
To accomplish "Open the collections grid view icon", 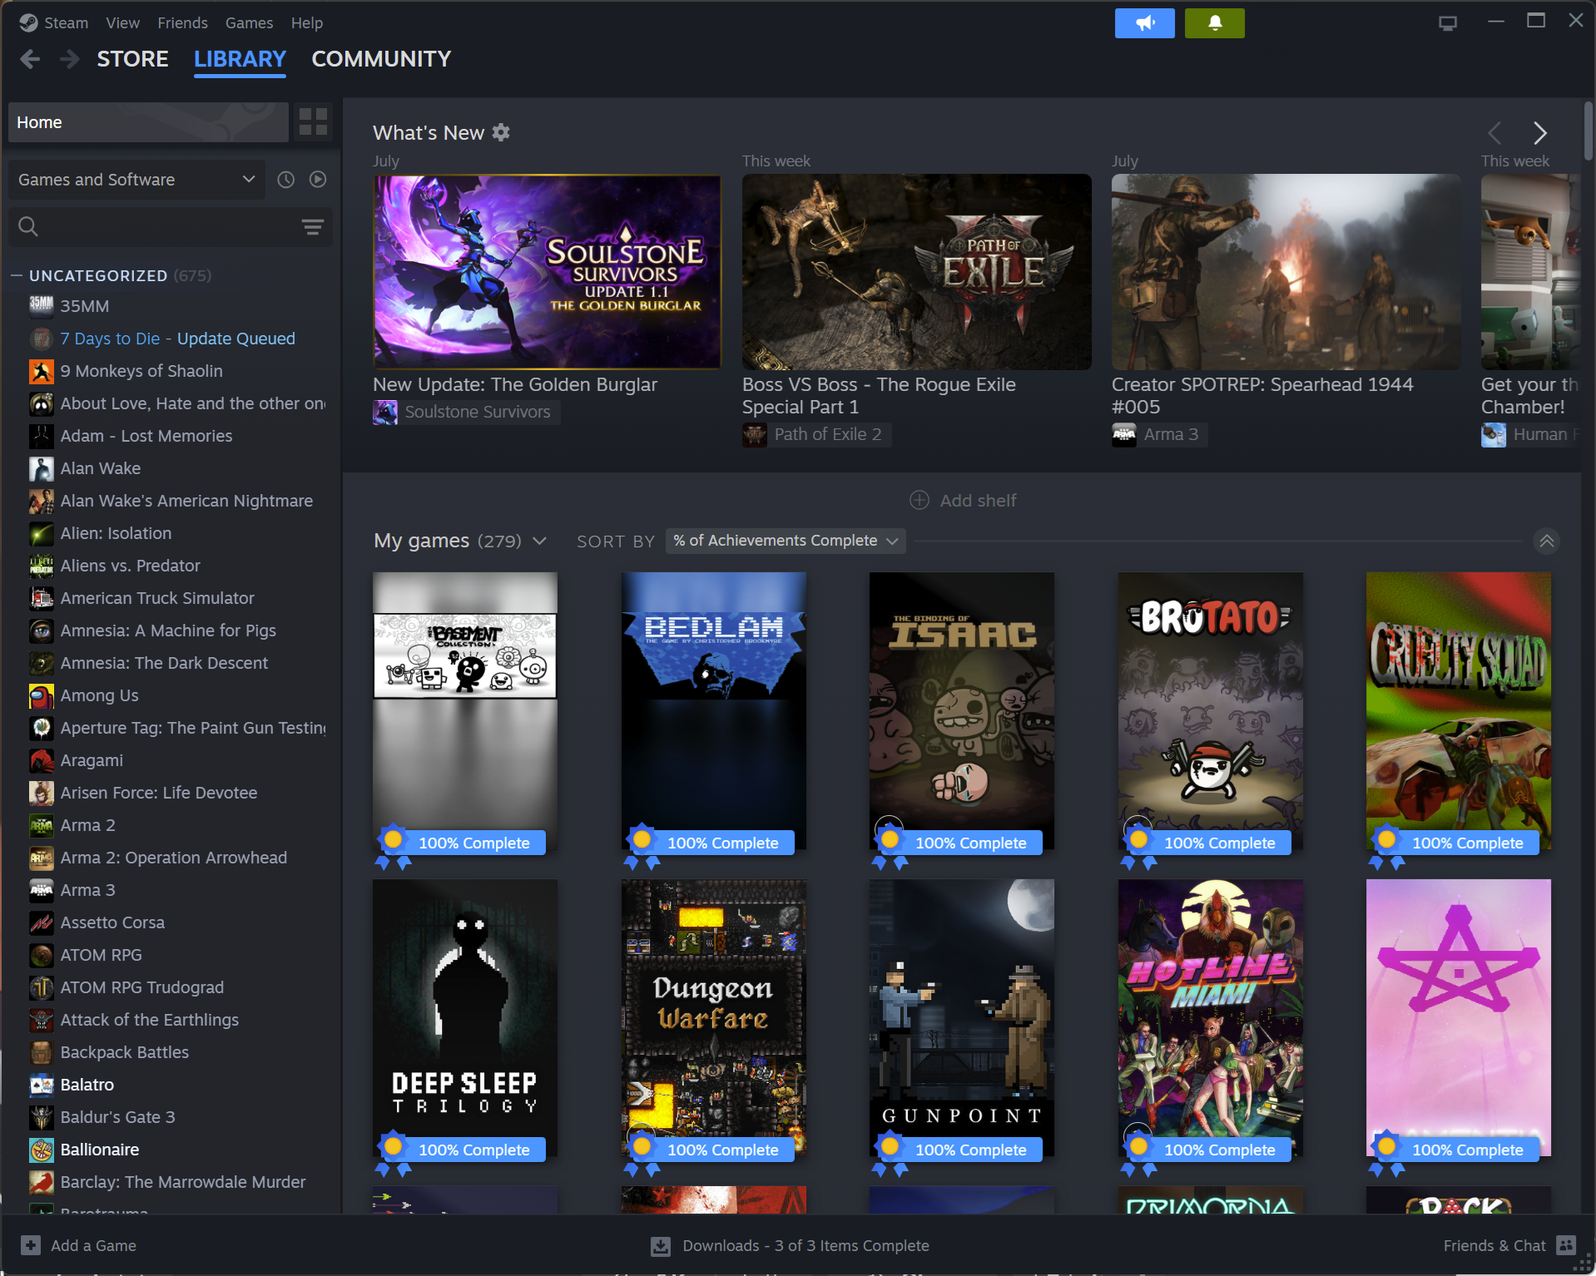I will (x=313, y=122).
